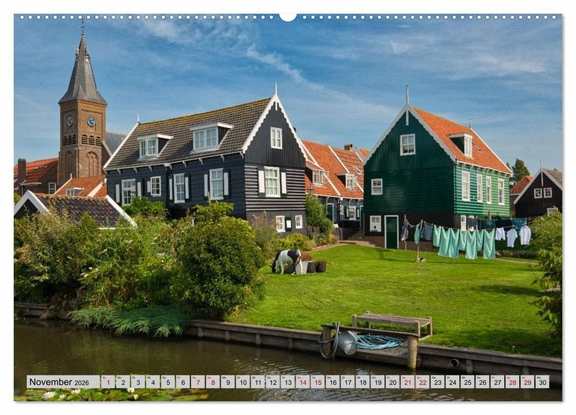This screenshot has width=576, height=415.
Task: Click the red date 22
Action: 423,382
